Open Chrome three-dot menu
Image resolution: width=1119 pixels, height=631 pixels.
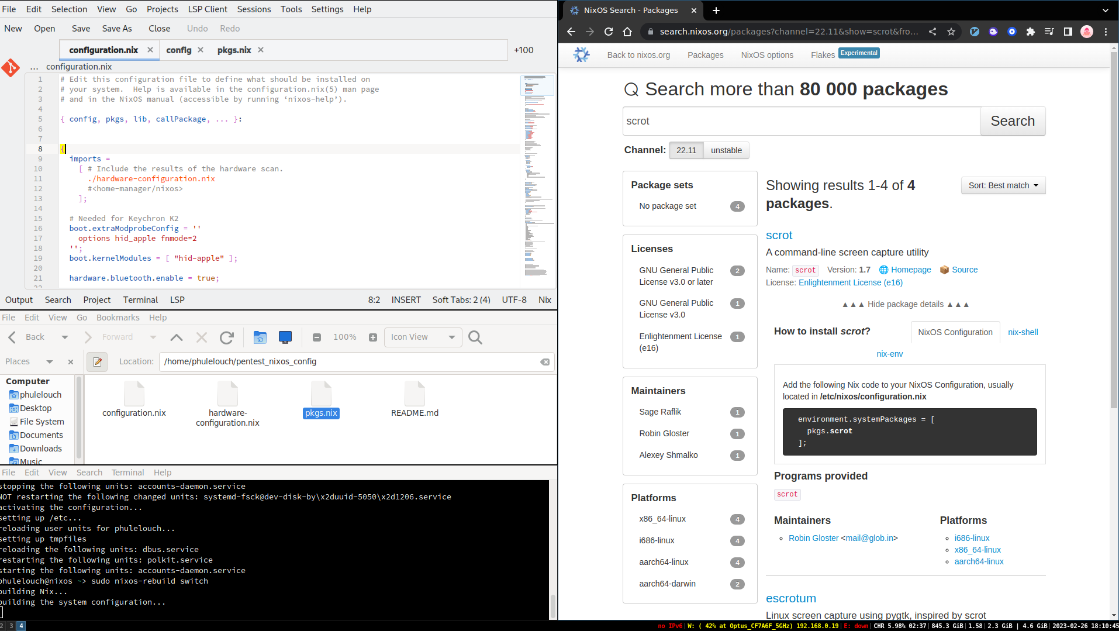click(1106, 32)
